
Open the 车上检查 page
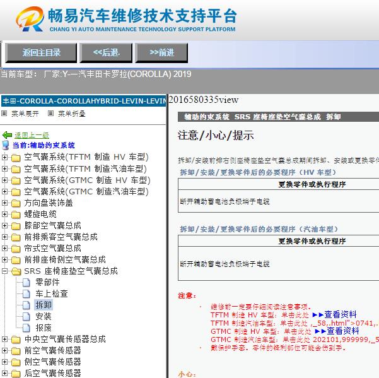[x=52, y=293]
